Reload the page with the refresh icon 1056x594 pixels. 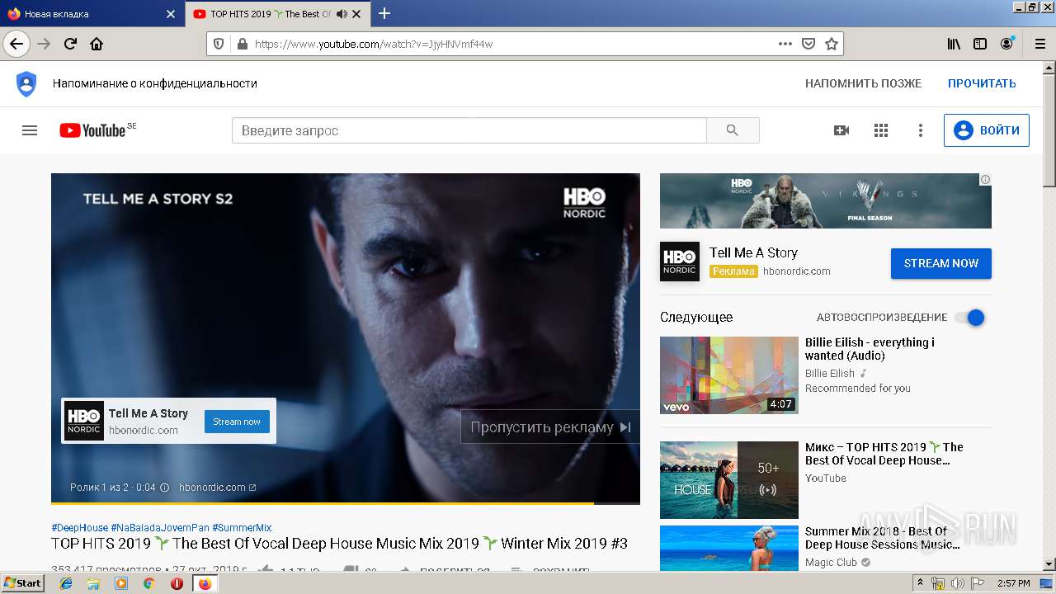(x=71, y=44)
